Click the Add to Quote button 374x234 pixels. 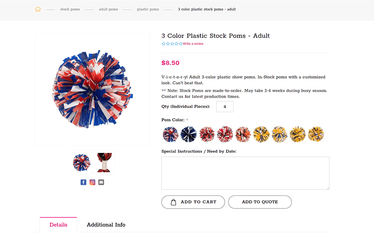click(260, 202)
